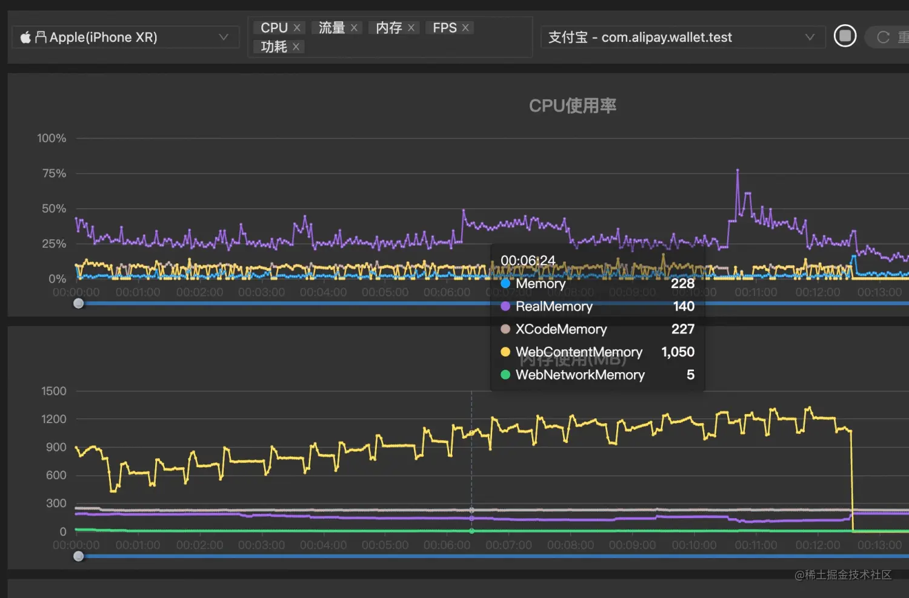Click the CPU chart blue range bar
The width and height of the screenshot is (909, 598).
pos(496,303)
